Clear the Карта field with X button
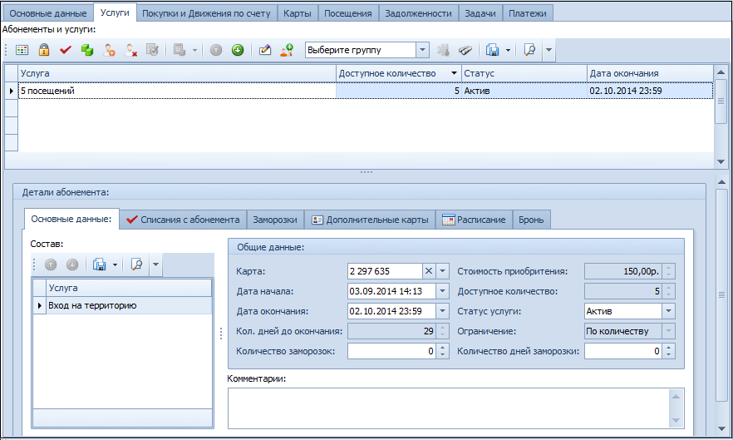The height and width of the screenshot is (440, 733). pyautogui.click(x=428, y=271)
